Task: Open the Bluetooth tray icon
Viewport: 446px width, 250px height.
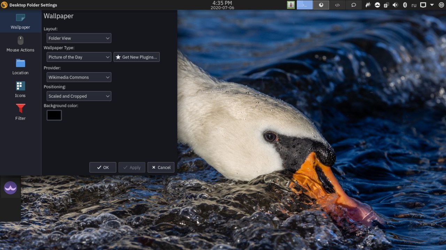Action: [405, 5]
